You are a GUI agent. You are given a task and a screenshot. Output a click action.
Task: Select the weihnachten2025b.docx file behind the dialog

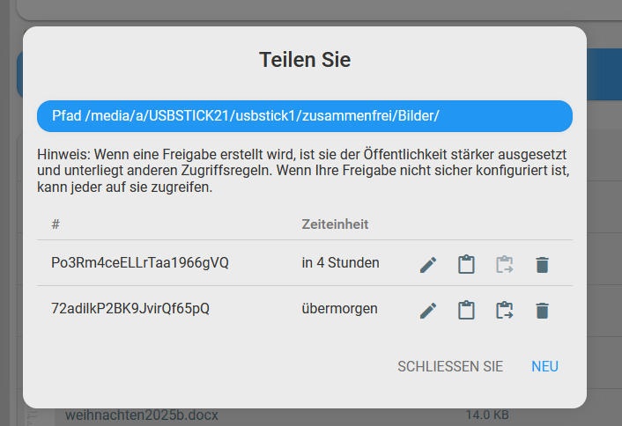coord(141,415)
